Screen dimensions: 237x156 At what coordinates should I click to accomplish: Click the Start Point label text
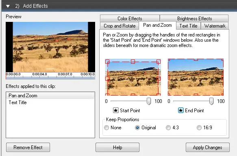[x=130, y=111]
